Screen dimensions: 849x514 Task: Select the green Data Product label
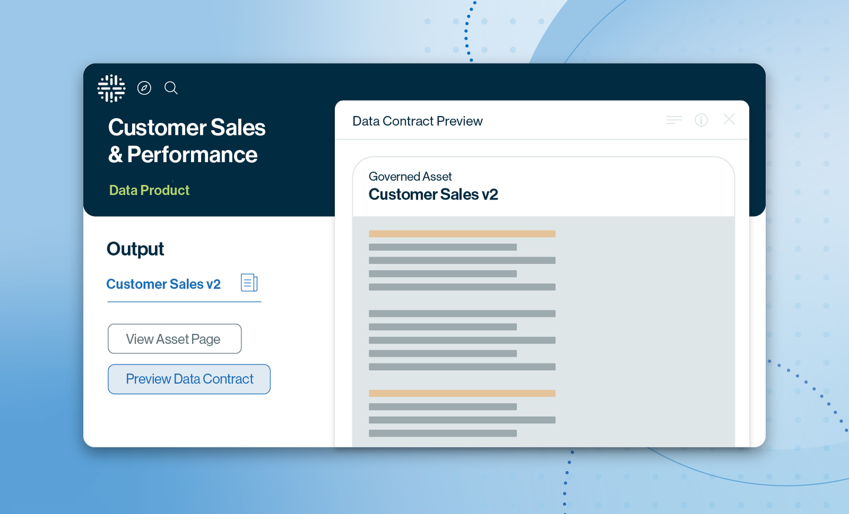coord(149,190)
